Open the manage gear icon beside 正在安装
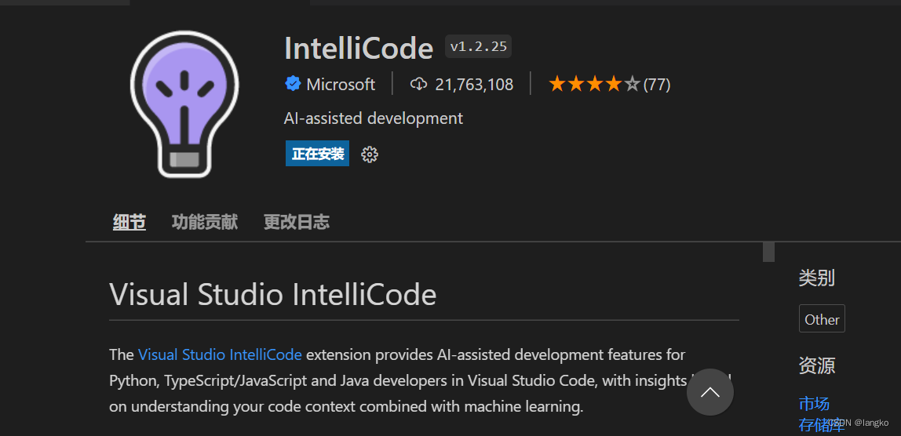 pyautogui.click(x=370, y=154)
